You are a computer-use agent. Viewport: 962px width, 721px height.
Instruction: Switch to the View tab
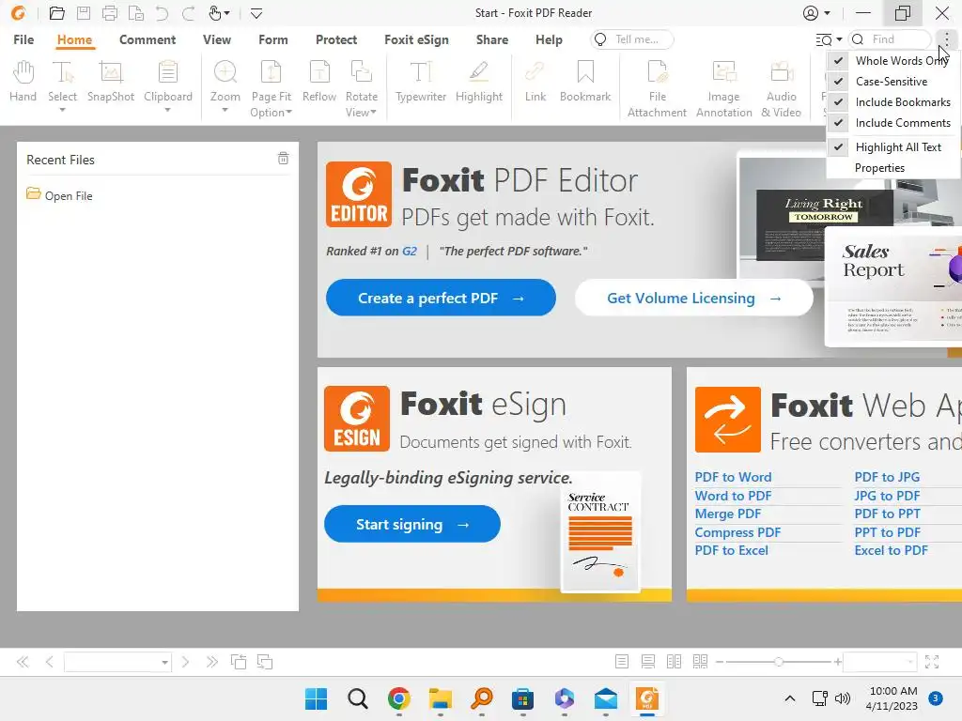pos(217,39)
